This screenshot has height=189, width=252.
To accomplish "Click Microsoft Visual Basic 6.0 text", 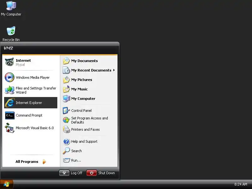I will pos(35,128).
